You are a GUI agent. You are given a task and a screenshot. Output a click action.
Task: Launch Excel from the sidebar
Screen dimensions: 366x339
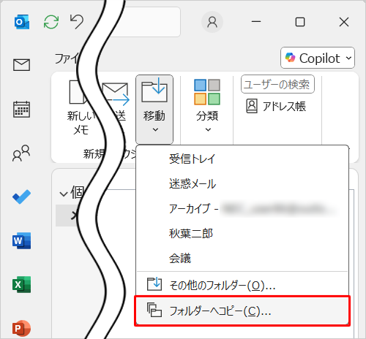pos(21,284)
